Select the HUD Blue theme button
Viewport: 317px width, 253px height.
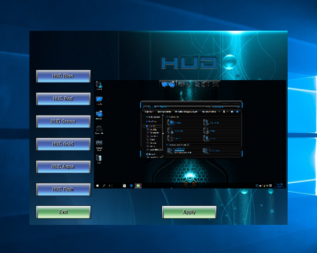tap(63, 76)
